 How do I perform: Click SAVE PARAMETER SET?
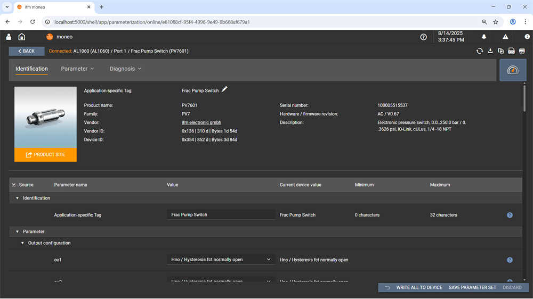(x=472, y=287)
